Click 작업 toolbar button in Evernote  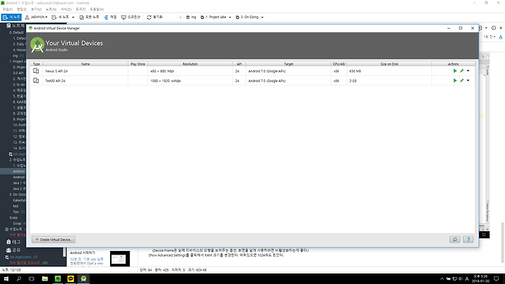[x=111, y=17]
